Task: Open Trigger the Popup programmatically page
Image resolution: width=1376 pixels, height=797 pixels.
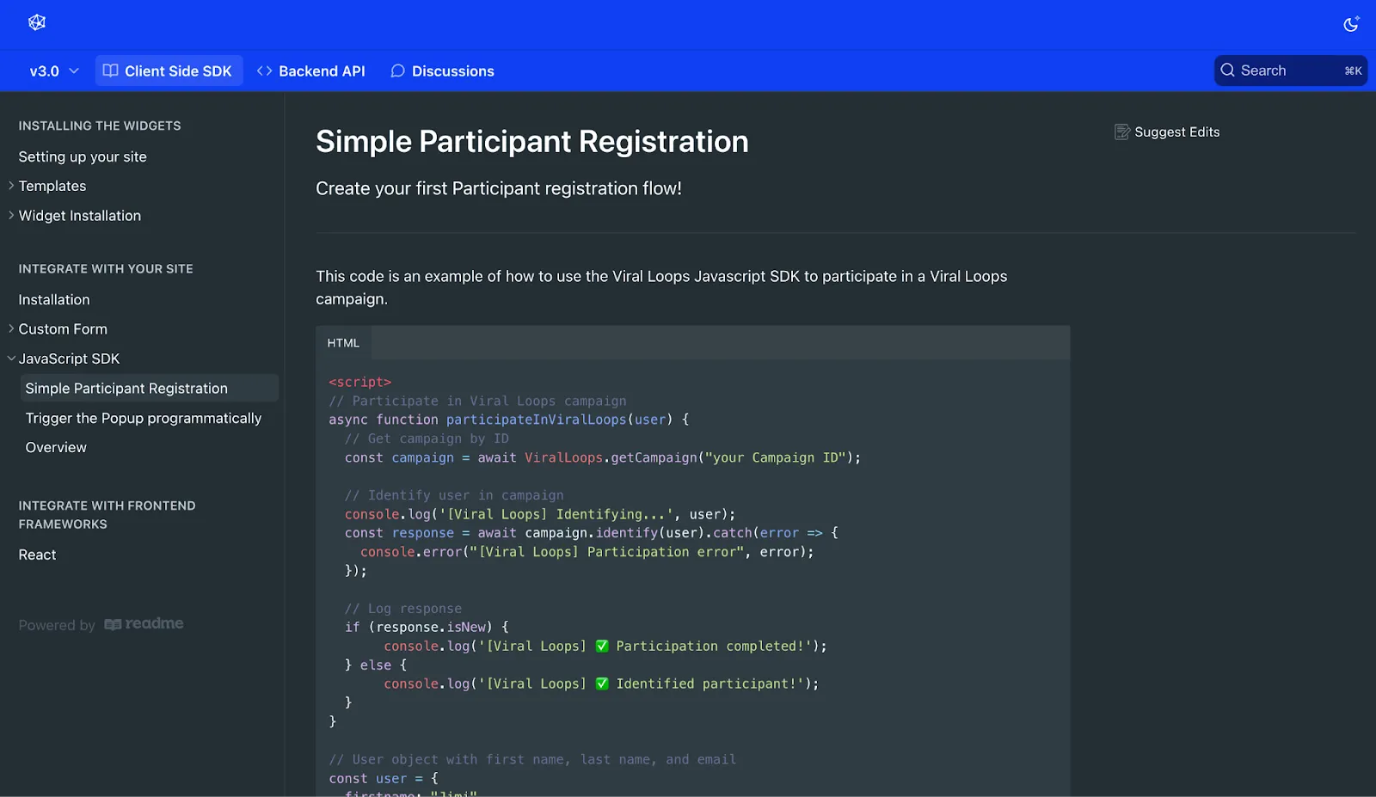Action: tap(144, 418)
